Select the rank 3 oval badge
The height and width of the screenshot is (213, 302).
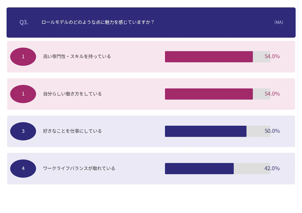[23, 131]
